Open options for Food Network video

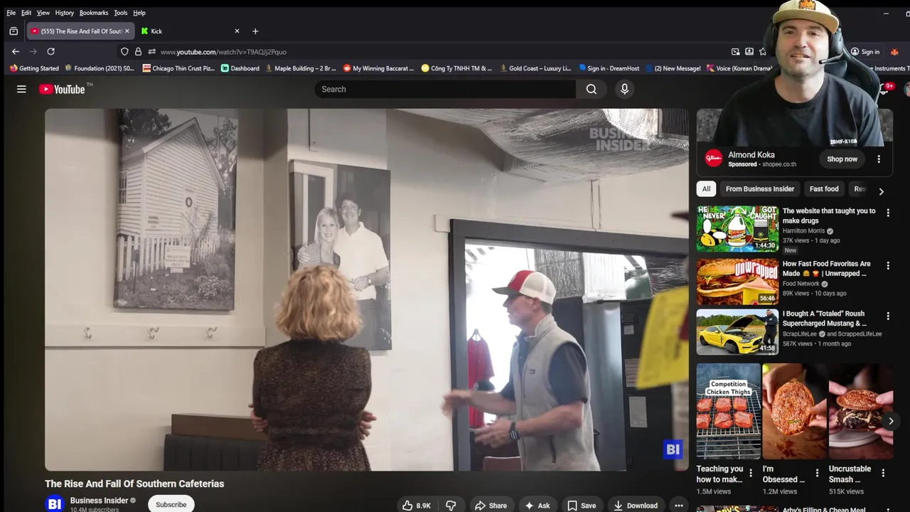click(887, 266)
